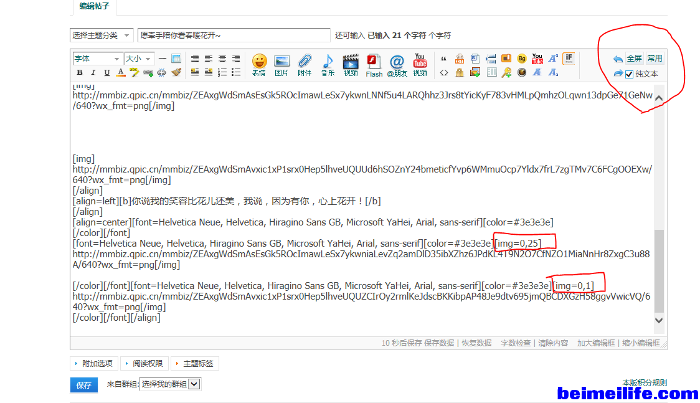
Task: Open the Flash insert tool
Action: coord(374,64)
